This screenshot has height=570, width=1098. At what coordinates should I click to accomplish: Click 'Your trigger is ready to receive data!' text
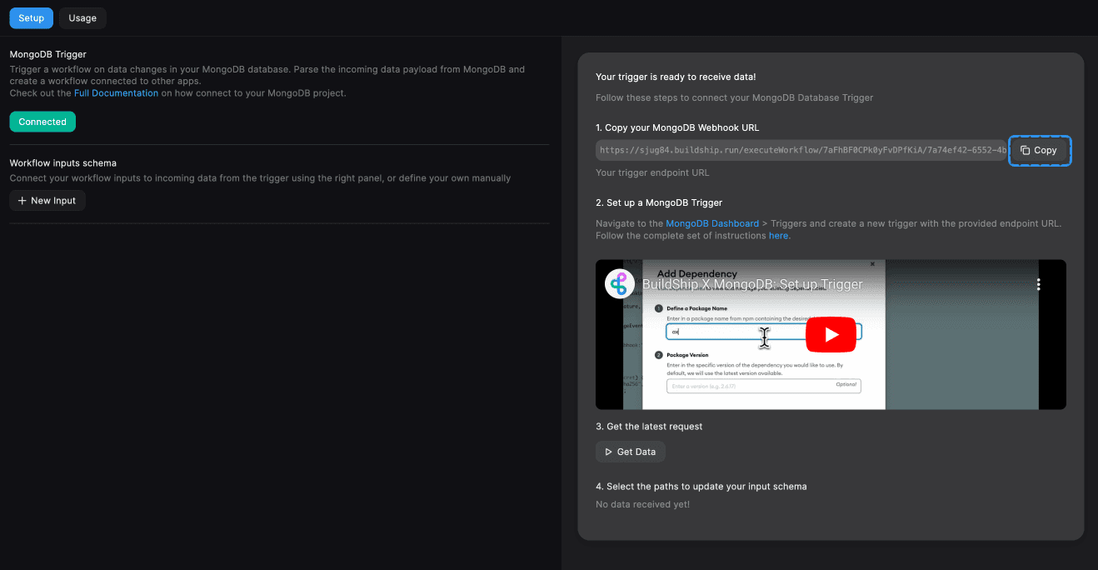pyautogui.click(x=676, y=77)
